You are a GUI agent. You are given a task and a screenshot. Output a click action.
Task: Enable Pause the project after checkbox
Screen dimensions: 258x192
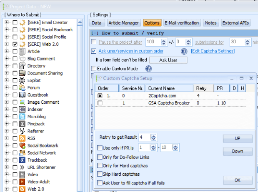tap(94, 42)
